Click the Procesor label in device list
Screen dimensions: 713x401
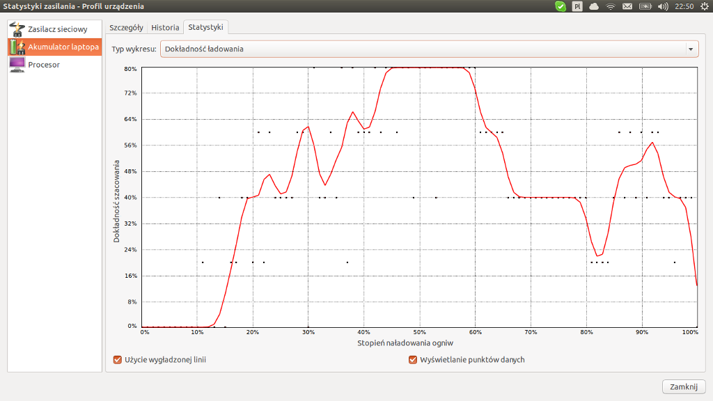[x=44, y=65]
